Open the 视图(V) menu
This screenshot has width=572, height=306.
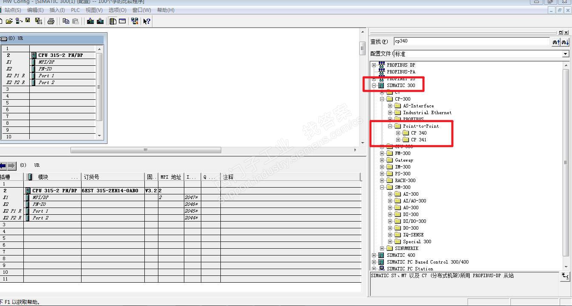pos(94,10)
